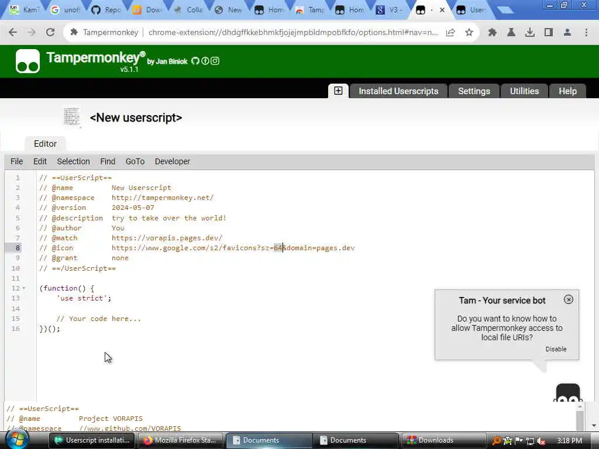Open Windows Start orb button

(x=16, y=440)
